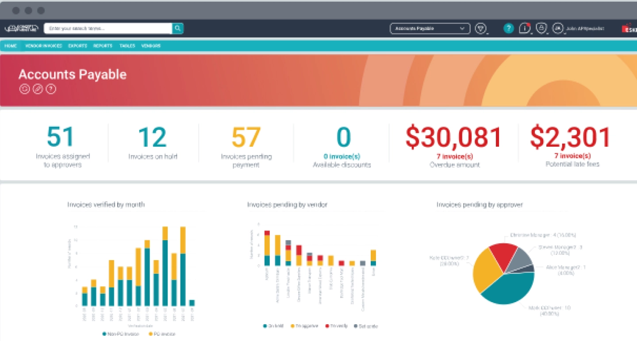Click the teal help question mark icon
The width and height of the screenshot is (637, 341).
click(x=509, y=28)
